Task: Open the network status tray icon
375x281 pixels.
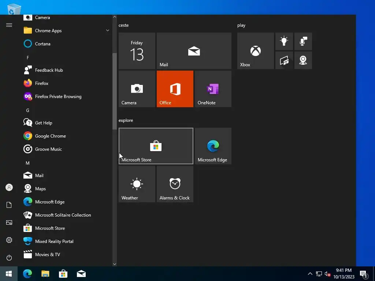Action: pyautogui.click(x=319, y=274)
